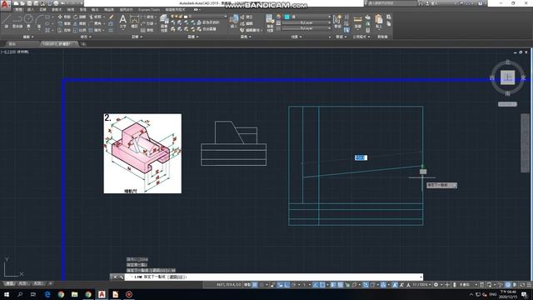Activate the Mirror (鏡射) command
This screenshot has height=300, width=533.
(x=80, y=23)
